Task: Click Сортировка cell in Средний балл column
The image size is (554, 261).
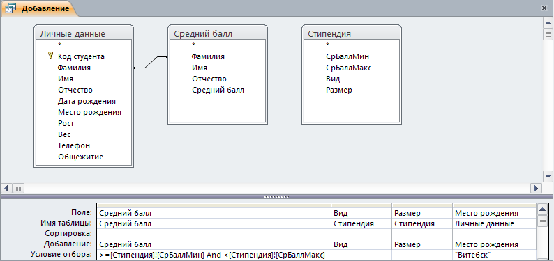Action: [x=214, y=234]
